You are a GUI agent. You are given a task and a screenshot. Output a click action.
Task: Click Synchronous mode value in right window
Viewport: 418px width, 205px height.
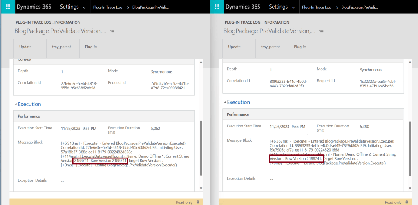(371, 70)
